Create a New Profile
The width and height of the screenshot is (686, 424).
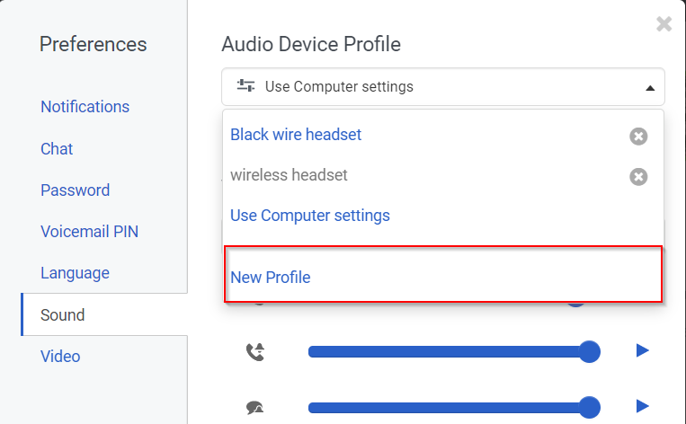point(271,278)
